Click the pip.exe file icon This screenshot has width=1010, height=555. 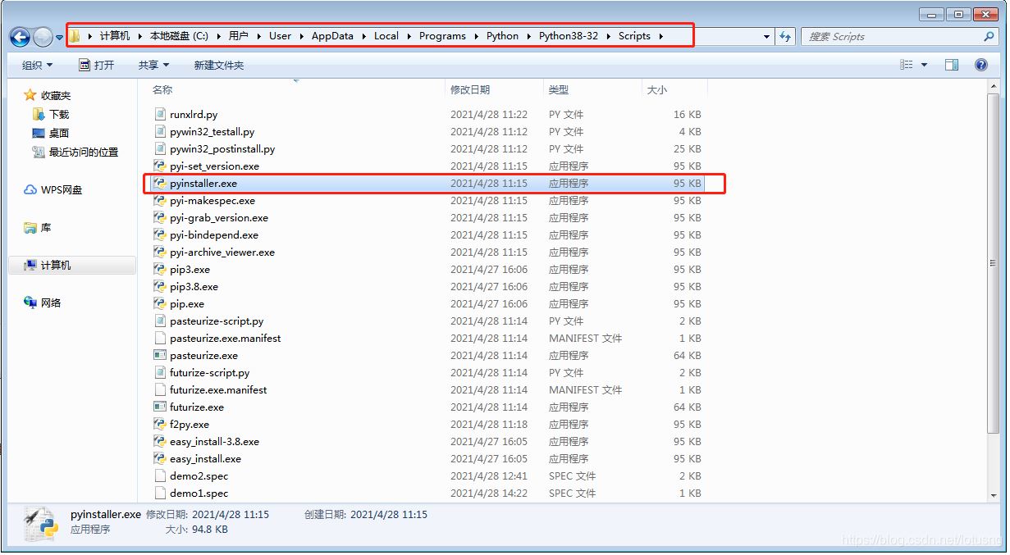tap(160, 304)
